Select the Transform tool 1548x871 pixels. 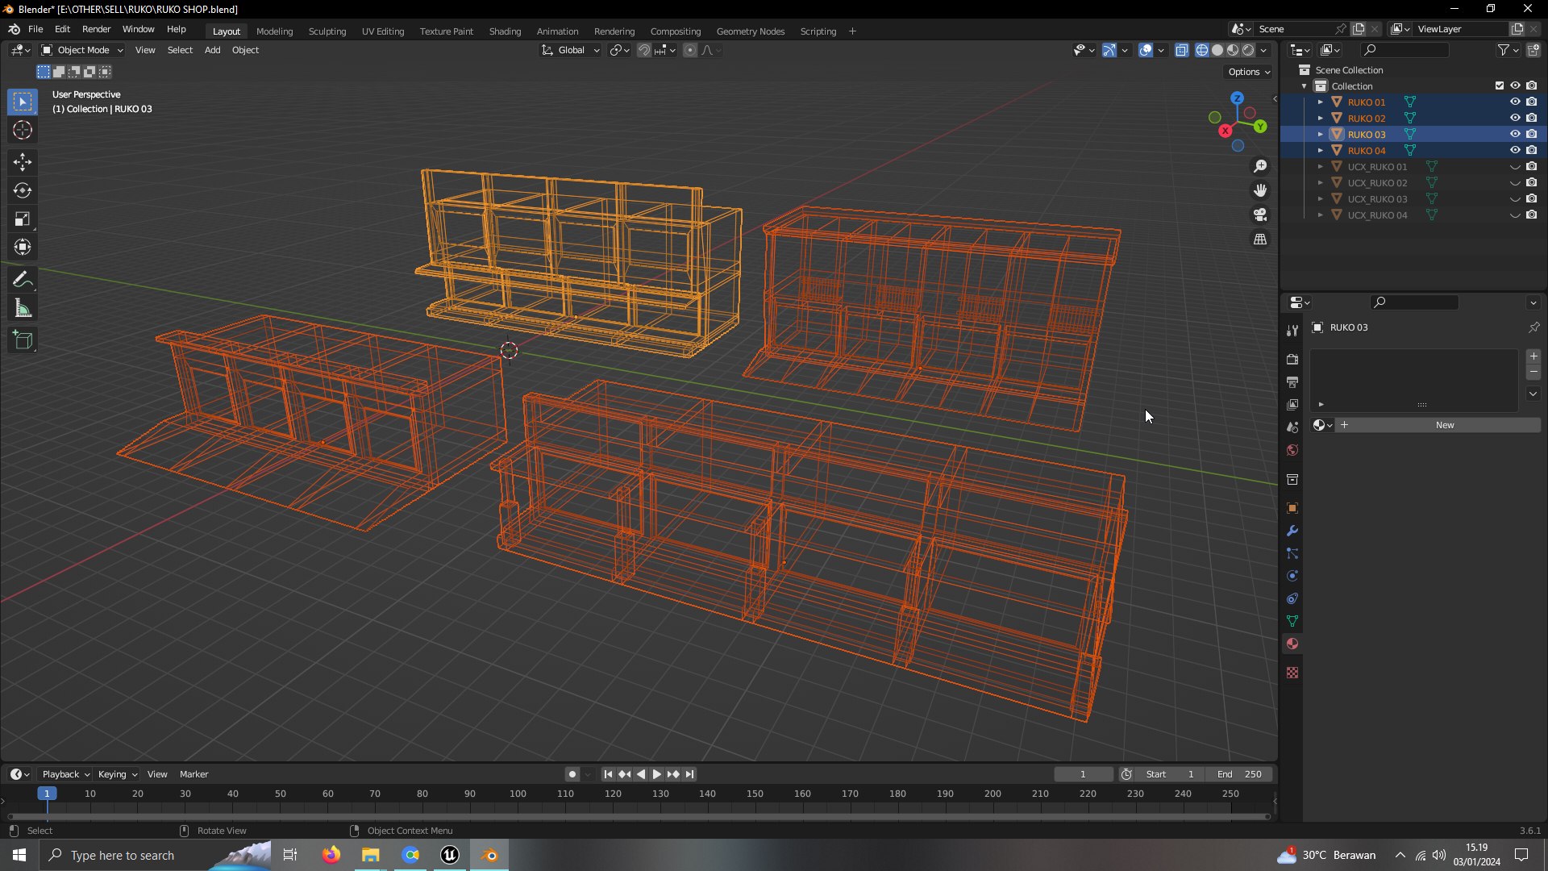pos(23,247)
